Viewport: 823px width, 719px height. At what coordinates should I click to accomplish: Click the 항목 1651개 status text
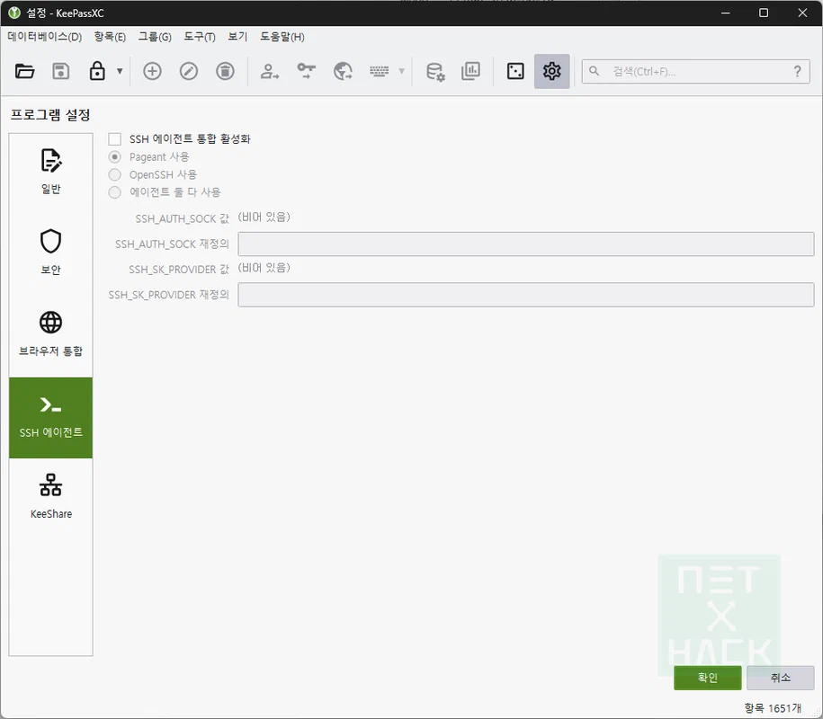click(773, 708)
